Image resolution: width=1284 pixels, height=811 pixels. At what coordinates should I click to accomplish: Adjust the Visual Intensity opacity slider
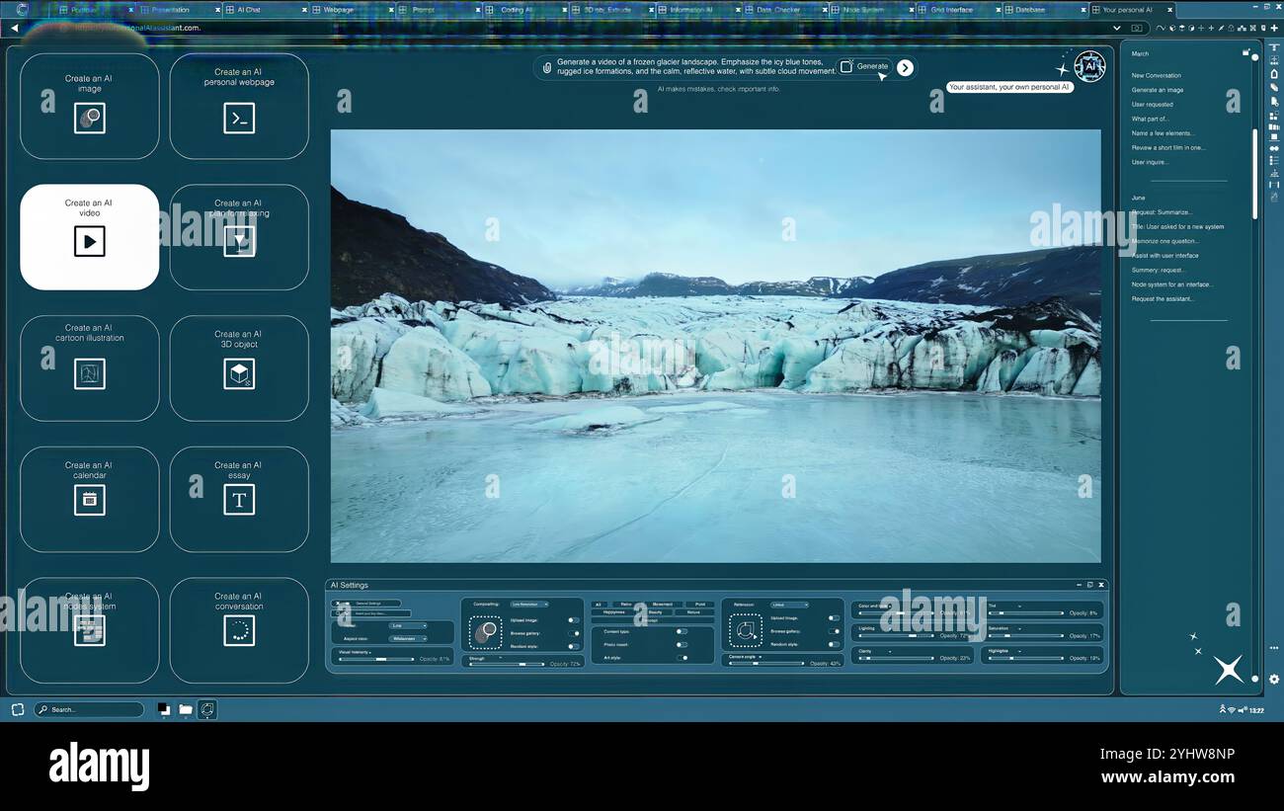point(376,659)
